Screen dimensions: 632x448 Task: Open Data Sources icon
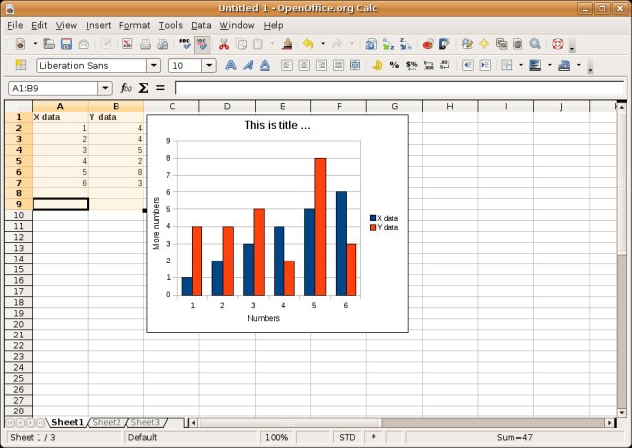[x=517, y=44]
